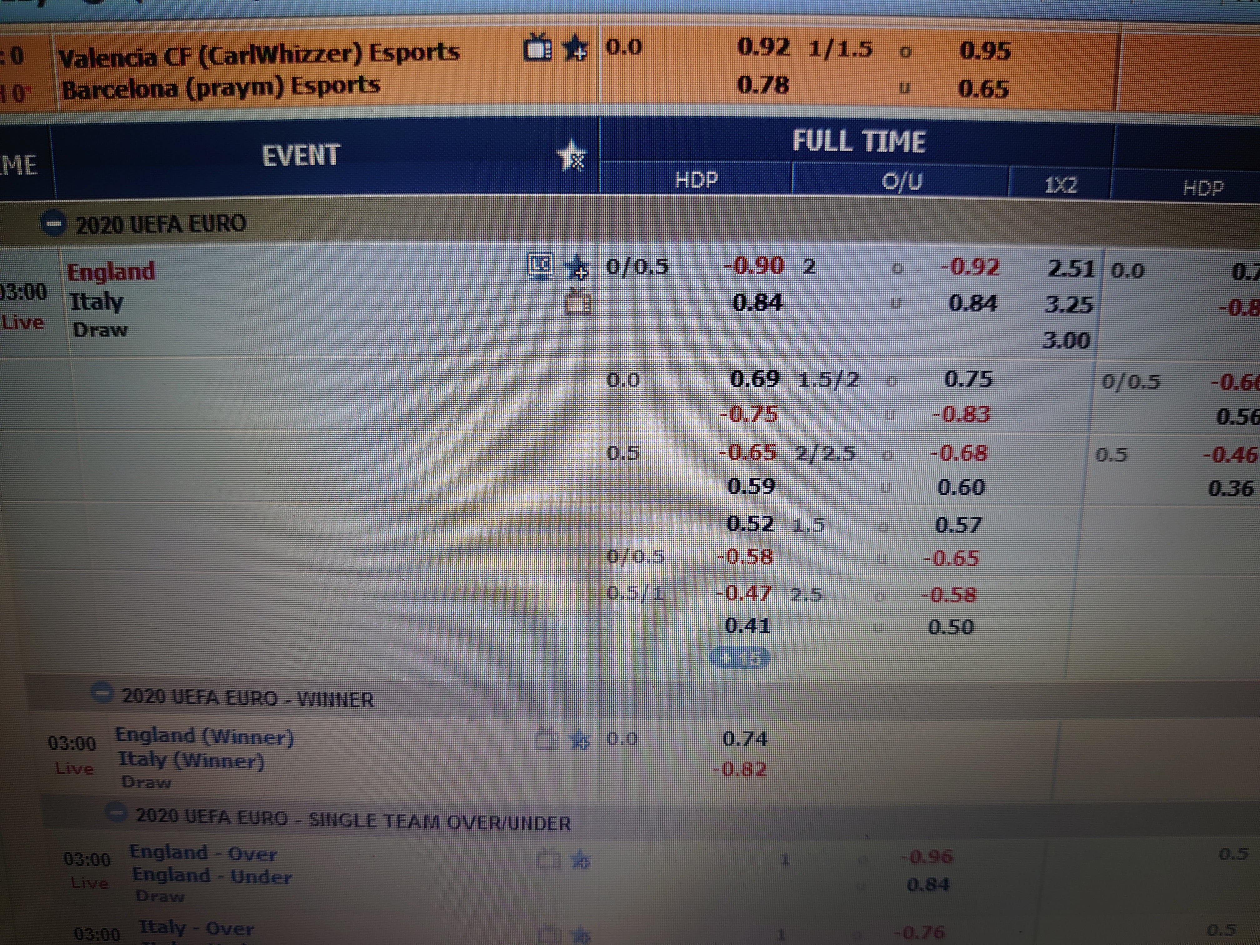Open Barcelona (praym) Esports team
The width and height of the screenshot is (1260, 945).
(x=221, y=88)
